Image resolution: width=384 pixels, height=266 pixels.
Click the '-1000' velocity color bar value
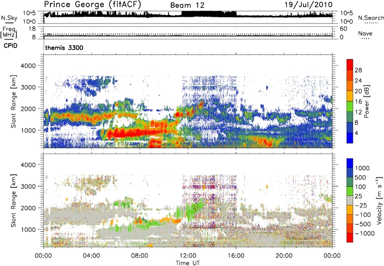(x=365, y=233)
